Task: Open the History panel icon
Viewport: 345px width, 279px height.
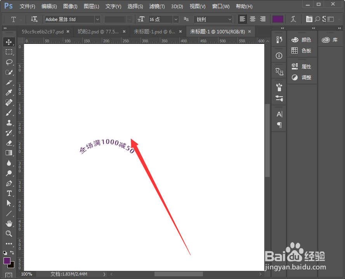Action: pos(279,40)
